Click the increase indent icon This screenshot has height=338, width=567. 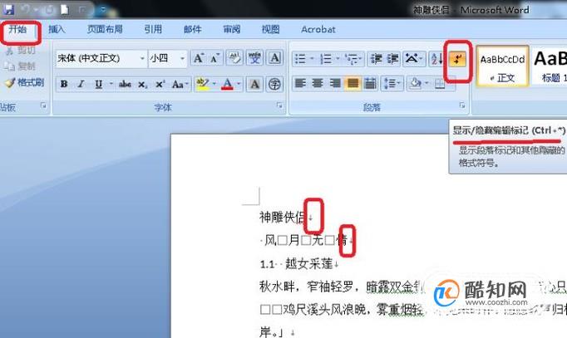(x=392, y=58)
